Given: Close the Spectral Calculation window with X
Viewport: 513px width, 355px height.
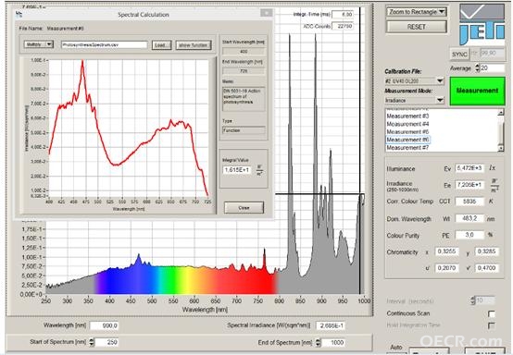Looking at the screenshot, I should [x=267, y=13].
